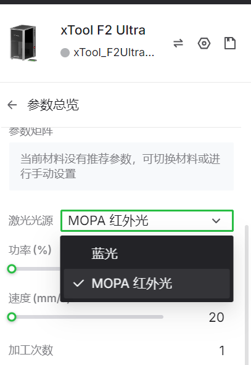Click the 参数总览 header title
The height and width of the screenshot is (365, 251).
coord(53,105)
